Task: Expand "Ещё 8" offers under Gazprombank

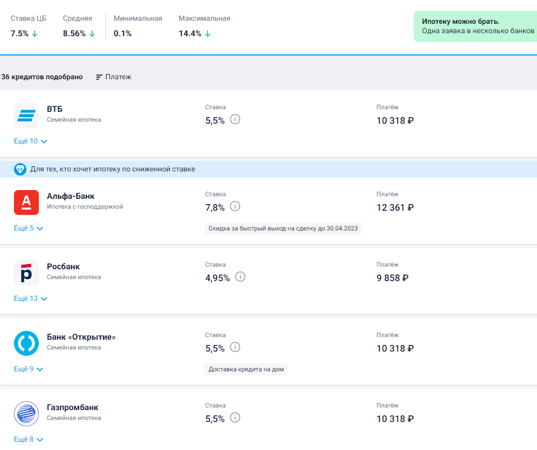Action: [28, 440]
